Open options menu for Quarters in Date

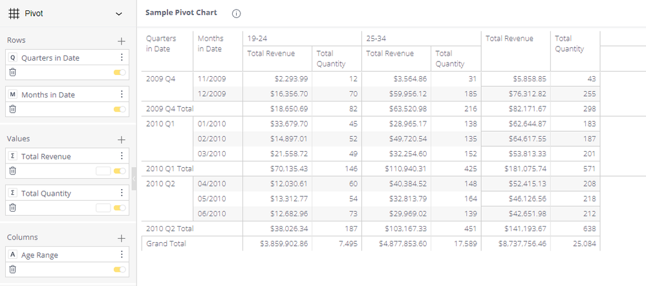(122, 57)
